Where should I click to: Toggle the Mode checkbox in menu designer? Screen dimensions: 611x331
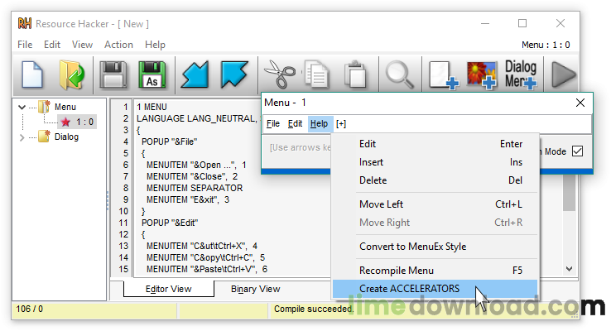[x=578, y=151]
